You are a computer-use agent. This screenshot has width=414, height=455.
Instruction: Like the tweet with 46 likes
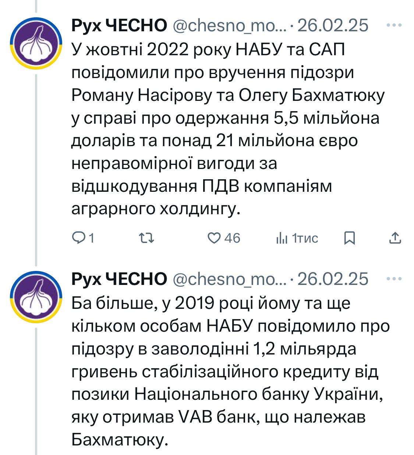pyautogui.click(x=214, y=238)
